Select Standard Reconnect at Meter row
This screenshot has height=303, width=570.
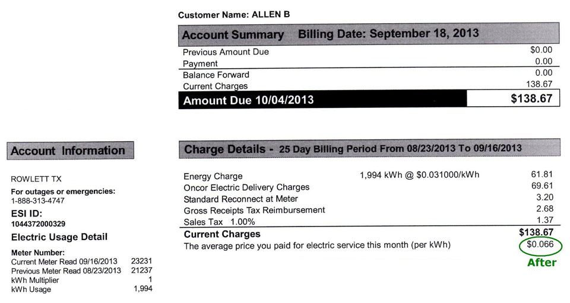(240, 199)
